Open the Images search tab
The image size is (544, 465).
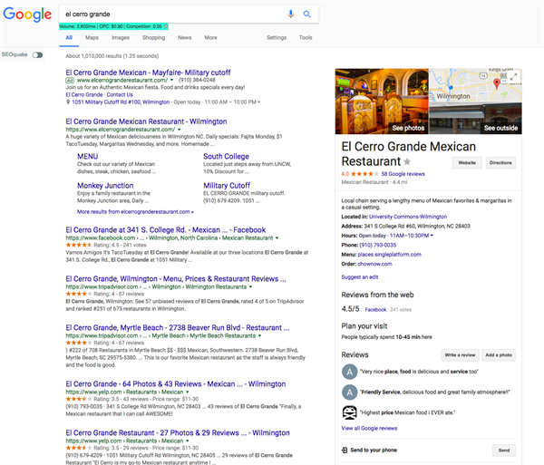point(121,37)
